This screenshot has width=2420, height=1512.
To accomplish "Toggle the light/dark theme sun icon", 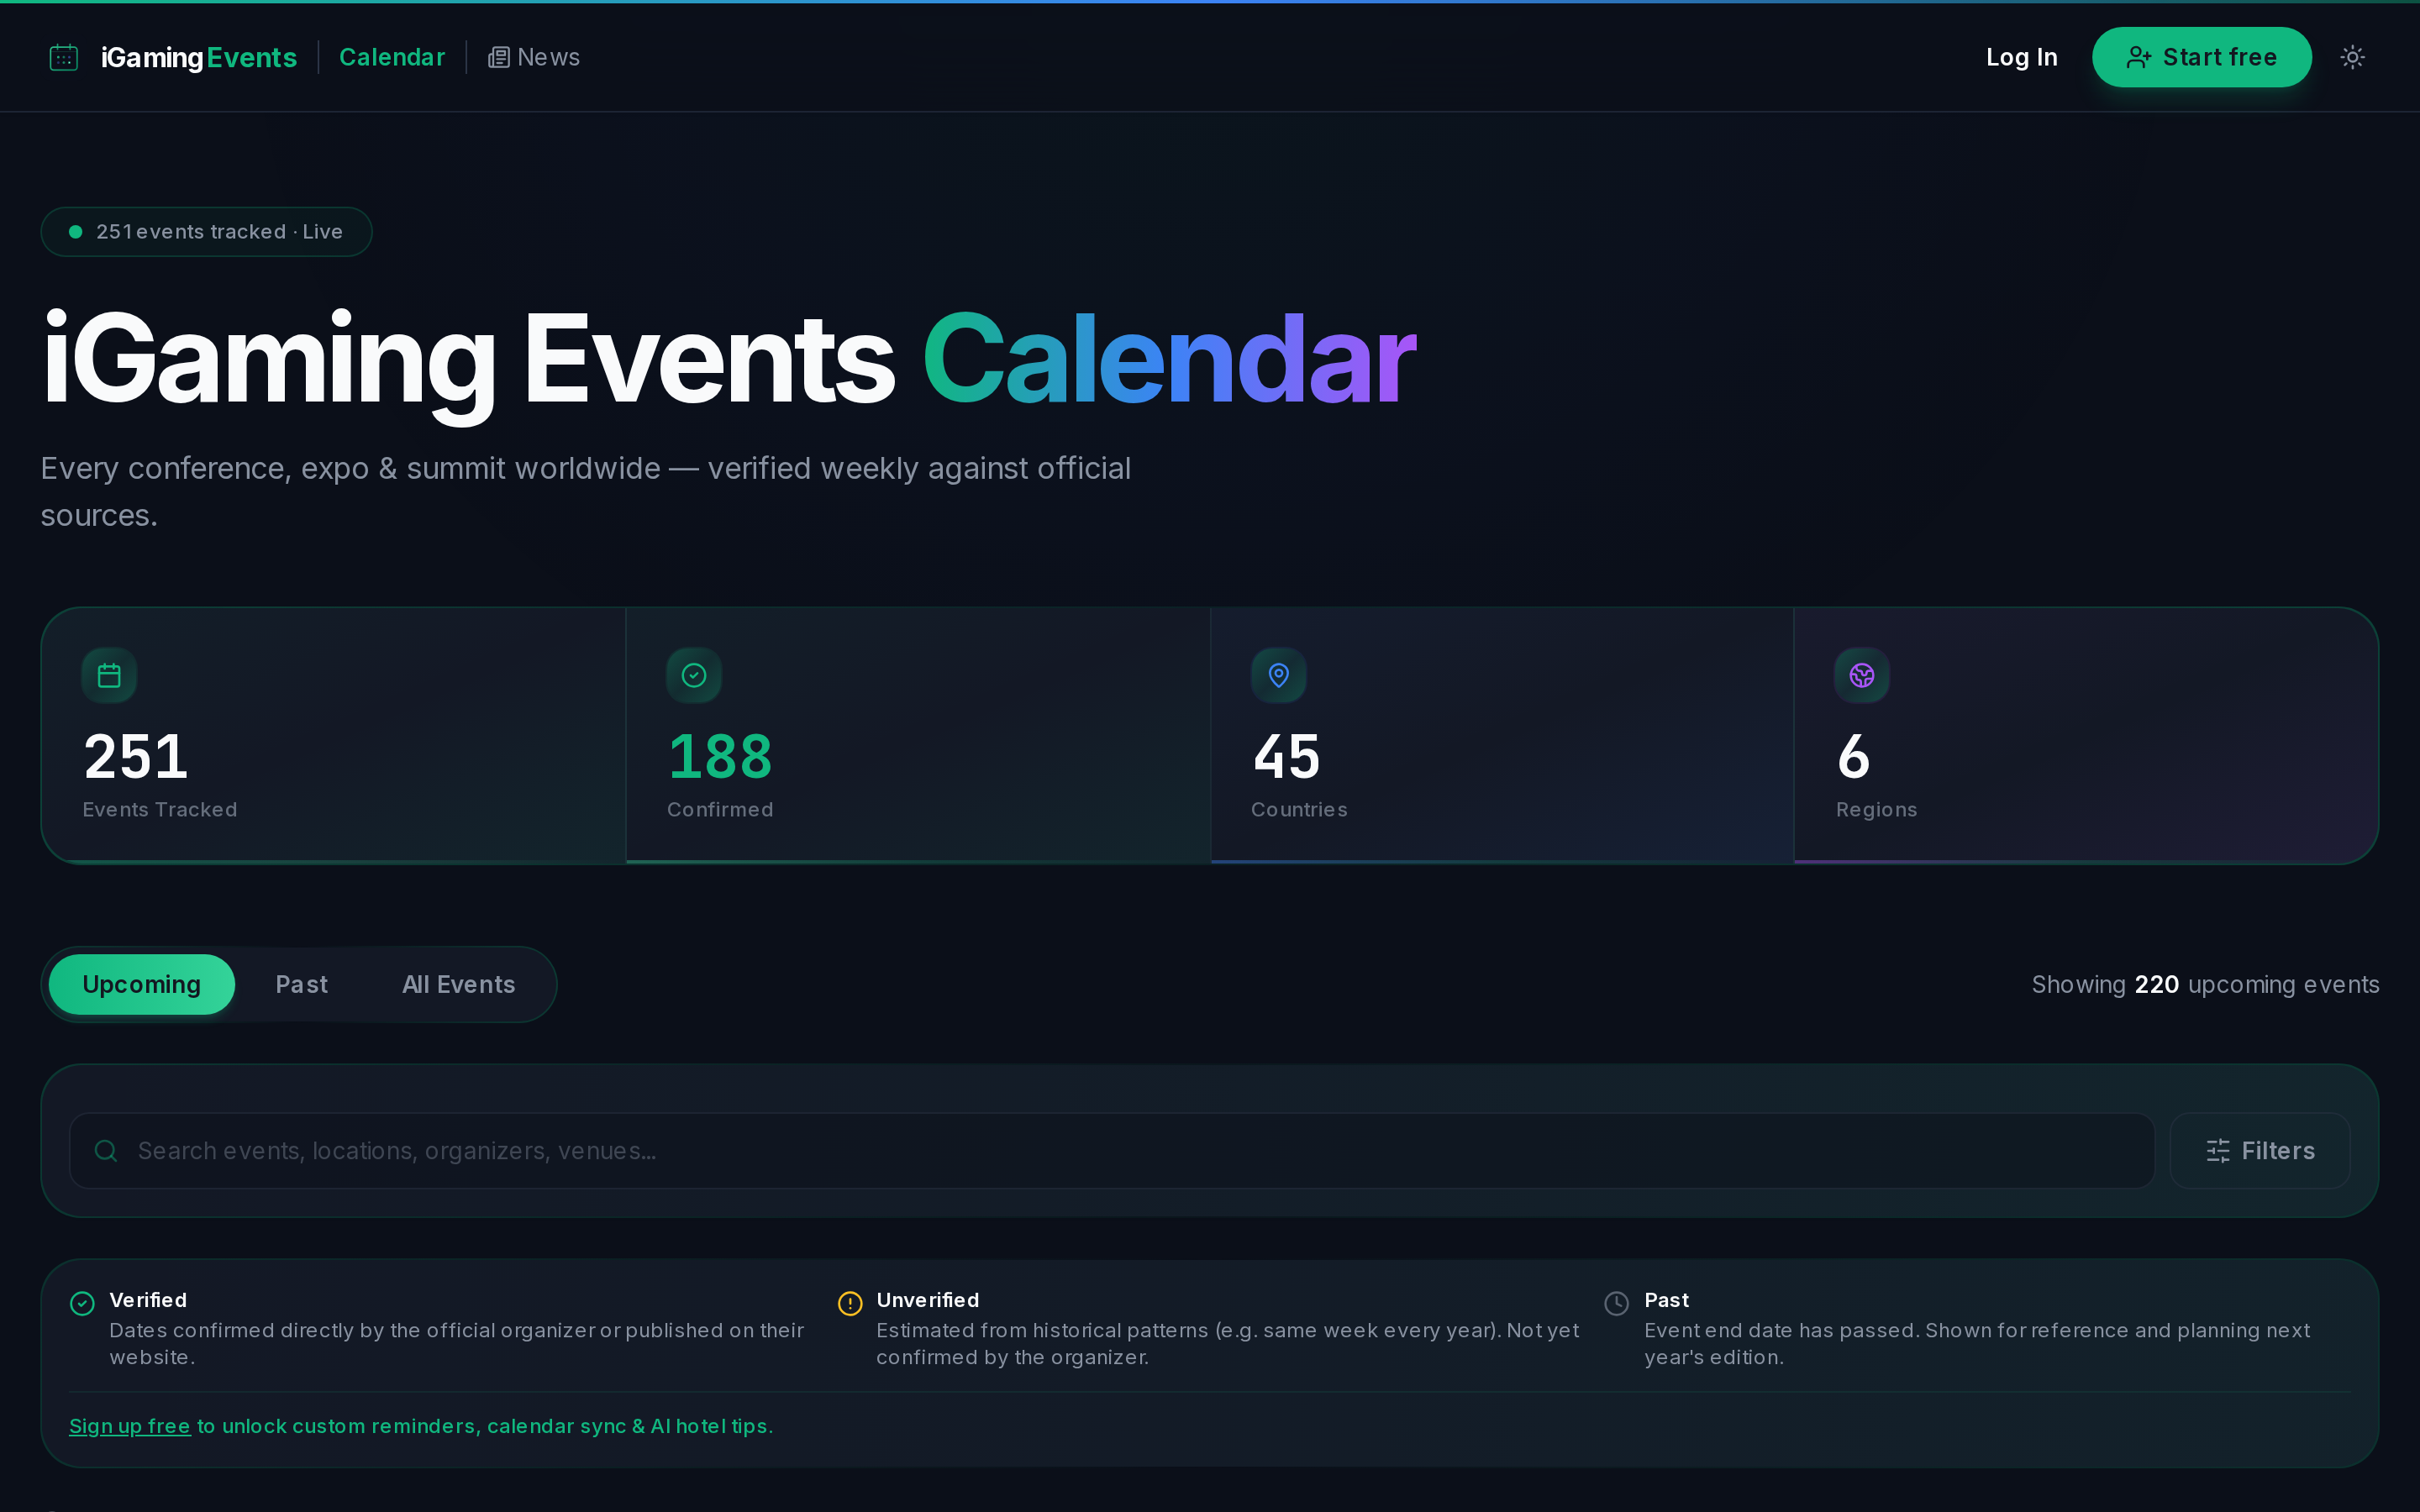I will tap(2352, 57).
